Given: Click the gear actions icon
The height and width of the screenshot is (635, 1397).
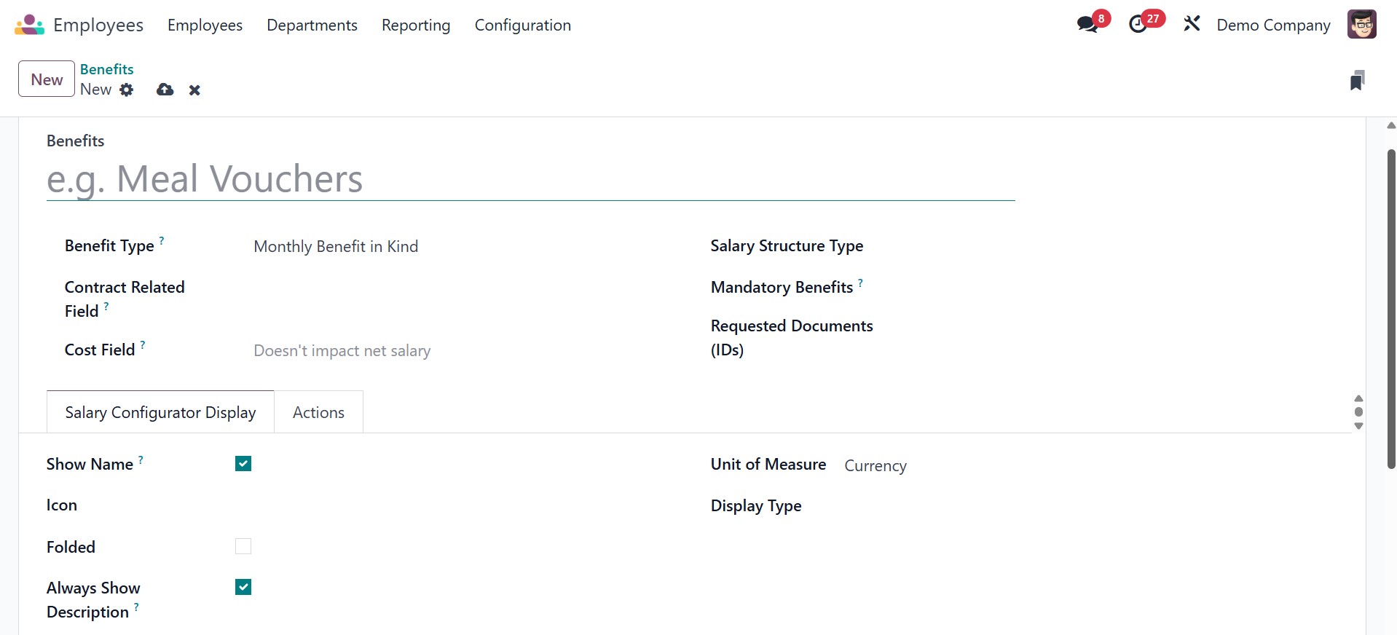Looking at the screenshot, I should coord(127,90).
